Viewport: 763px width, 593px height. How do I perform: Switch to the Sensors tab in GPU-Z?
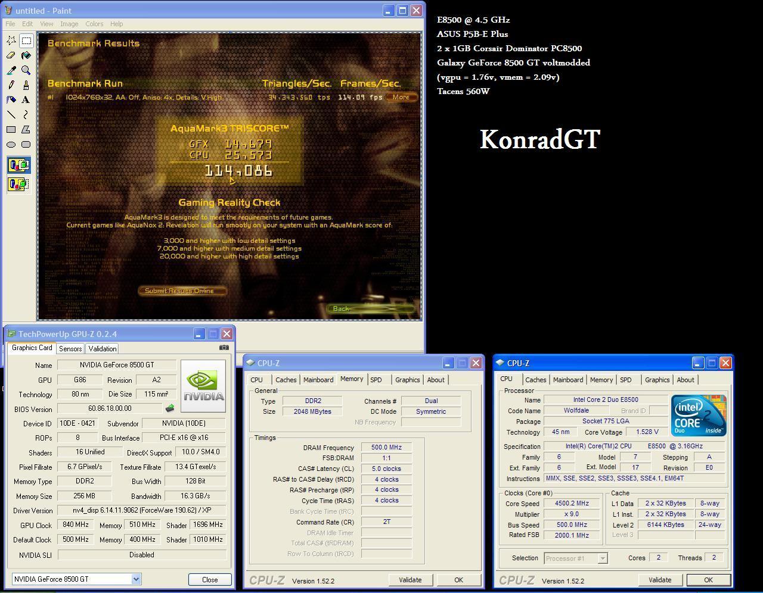(70, 349)
